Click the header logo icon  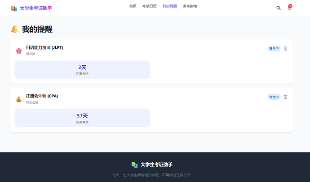pos(14,8)
